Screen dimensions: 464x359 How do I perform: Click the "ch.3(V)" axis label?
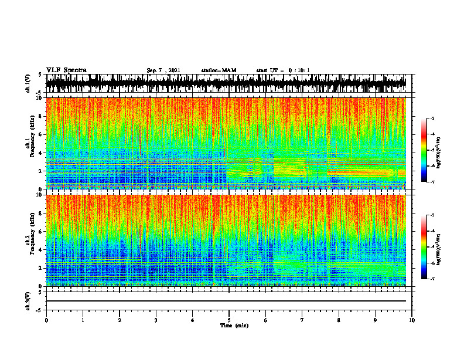[x=28, y=301]
